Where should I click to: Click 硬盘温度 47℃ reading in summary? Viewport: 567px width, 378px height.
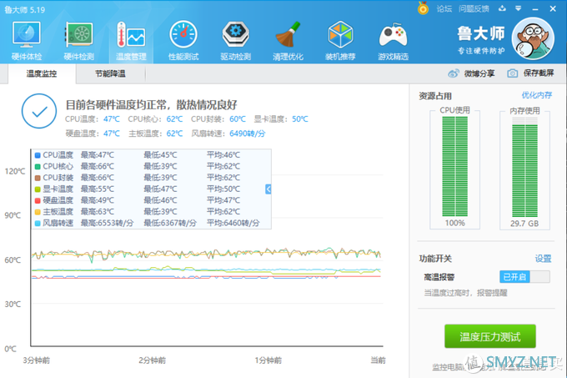[112, 134]
